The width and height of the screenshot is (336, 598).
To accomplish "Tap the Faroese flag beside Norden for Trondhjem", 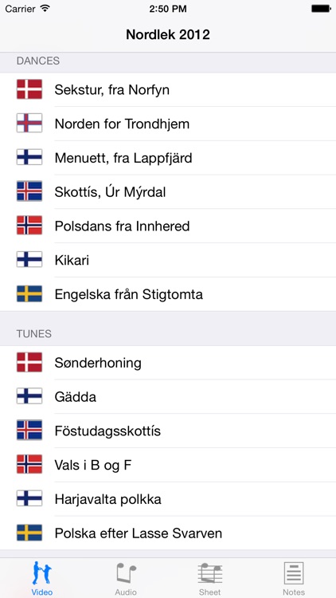I will [29, 124].
